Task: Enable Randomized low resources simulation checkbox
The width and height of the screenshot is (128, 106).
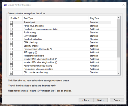Action: (11, 29)
